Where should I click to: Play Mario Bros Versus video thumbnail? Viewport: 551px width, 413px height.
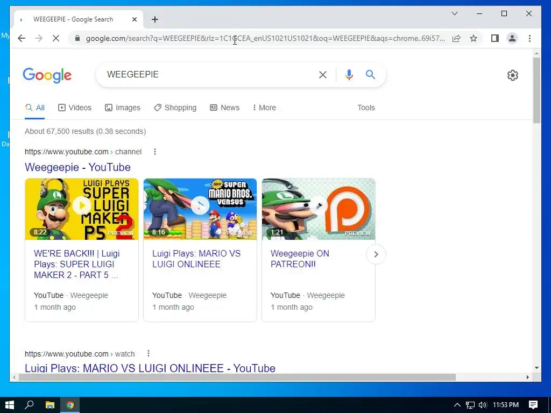200,209
